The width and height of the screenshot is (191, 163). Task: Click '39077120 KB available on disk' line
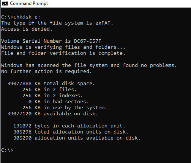pos(52,114)
